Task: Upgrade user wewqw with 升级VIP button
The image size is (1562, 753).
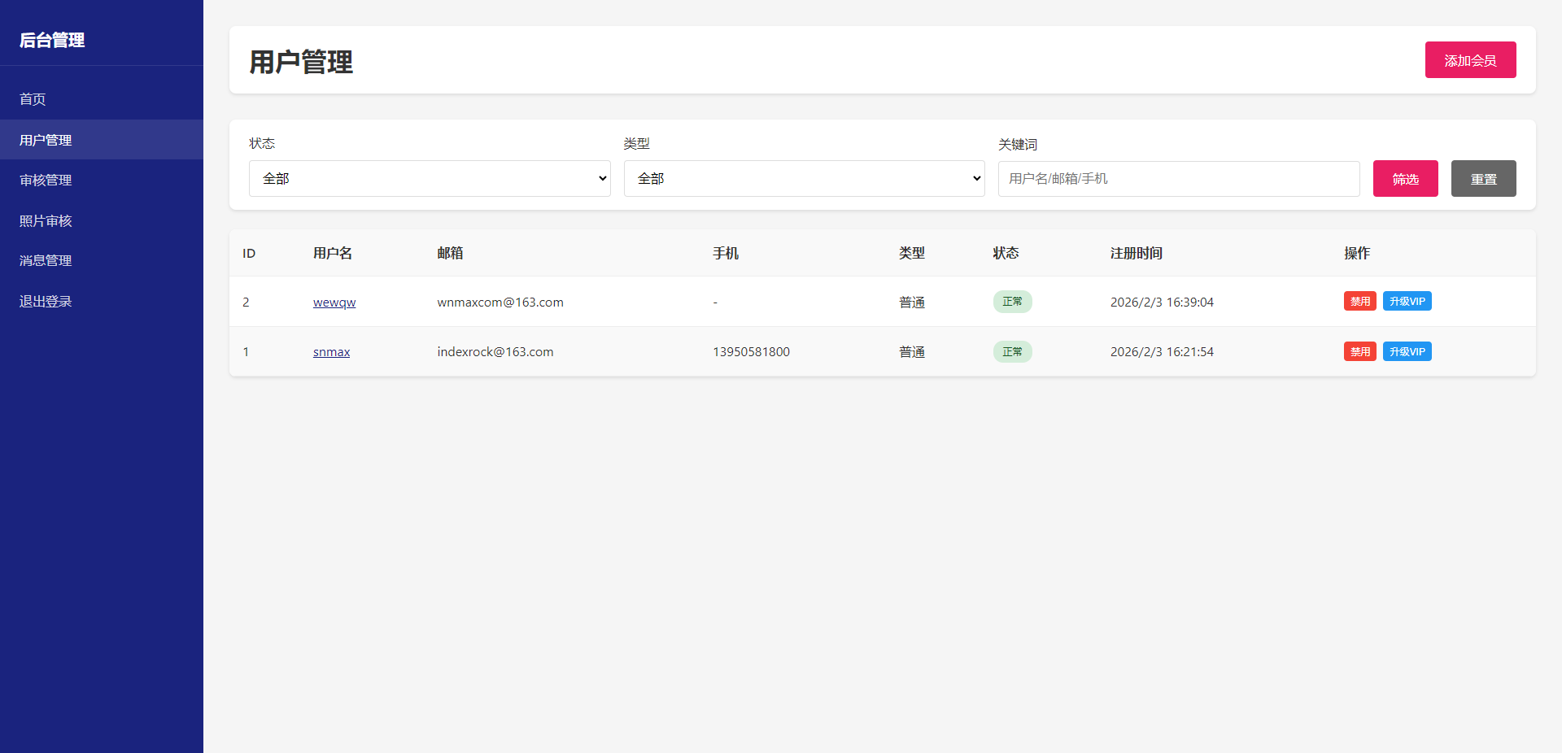Action: pos(1407,301)
